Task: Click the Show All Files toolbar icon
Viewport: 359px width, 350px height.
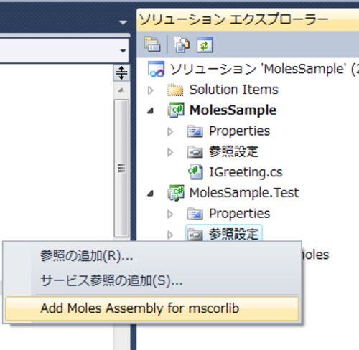Action: tap(181, 44)
